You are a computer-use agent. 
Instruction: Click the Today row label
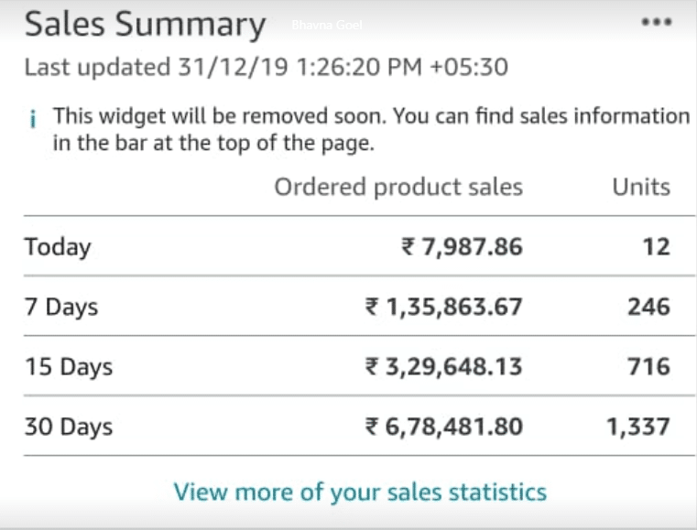coord(58,247)
